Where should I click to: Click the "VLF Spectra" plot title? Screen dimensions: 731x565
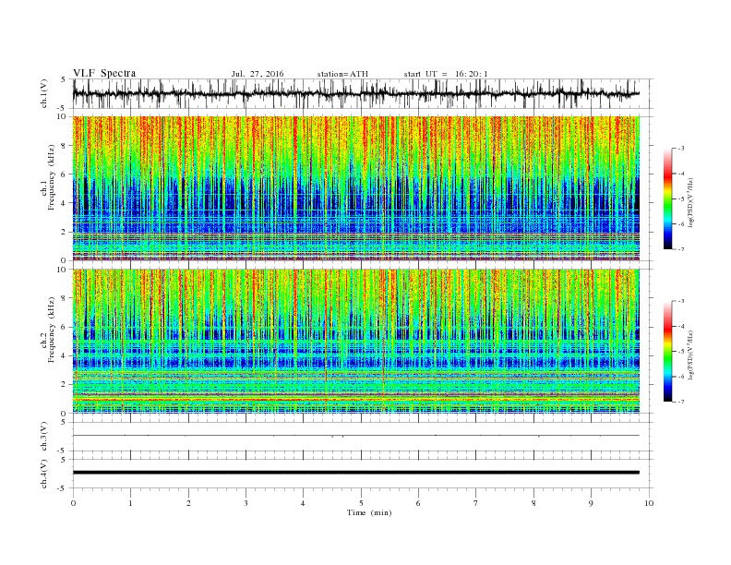[104, 73]
